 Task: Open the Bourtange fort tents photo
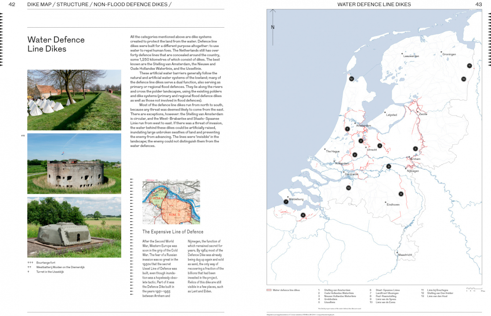tap(74, 100)
